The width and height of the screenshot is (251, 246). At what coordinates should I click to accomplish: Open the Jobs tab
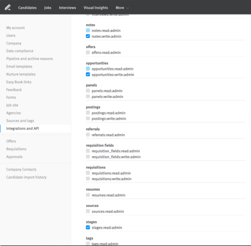(48, 8)
